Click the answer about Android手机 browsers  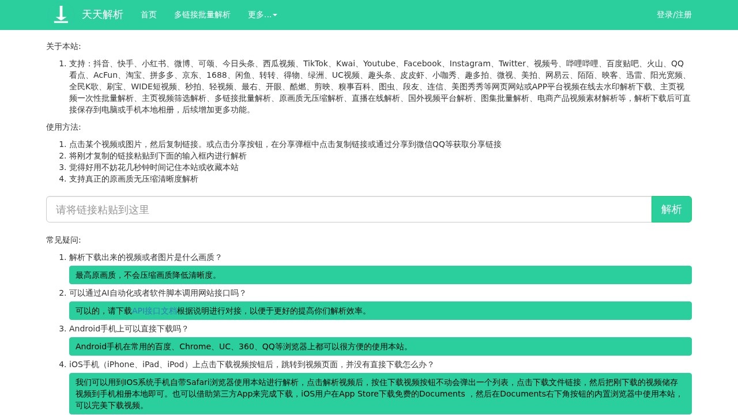tap(381, 346)
